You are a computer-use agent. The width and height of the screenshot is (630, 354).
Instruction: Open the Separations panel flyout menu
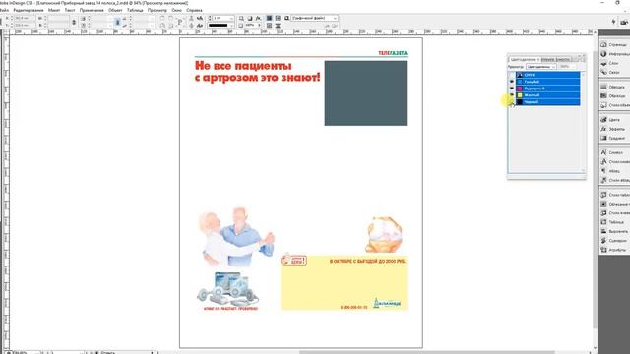pyautogui.click(x=582, y=59)
